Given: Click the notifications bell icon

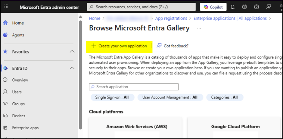Looking at the screenshot, I should tap(233, 7).
